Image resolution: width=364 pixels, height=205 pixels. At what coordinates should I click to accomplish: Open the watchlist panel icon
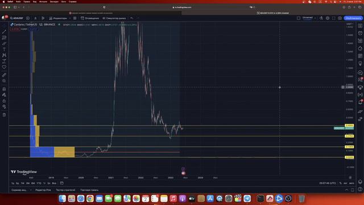(360, 26)
